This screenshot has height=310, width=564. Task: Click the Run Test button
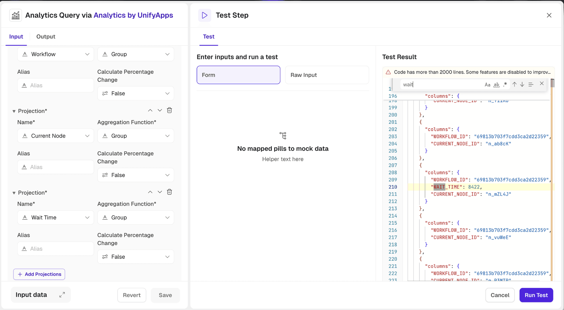tap(536, 295)
